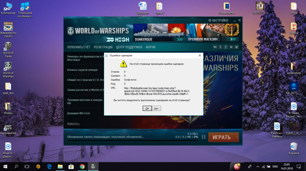Select the 19437111 image thumbnail
The height and width of the screenshot is (171, 306).
260,8
